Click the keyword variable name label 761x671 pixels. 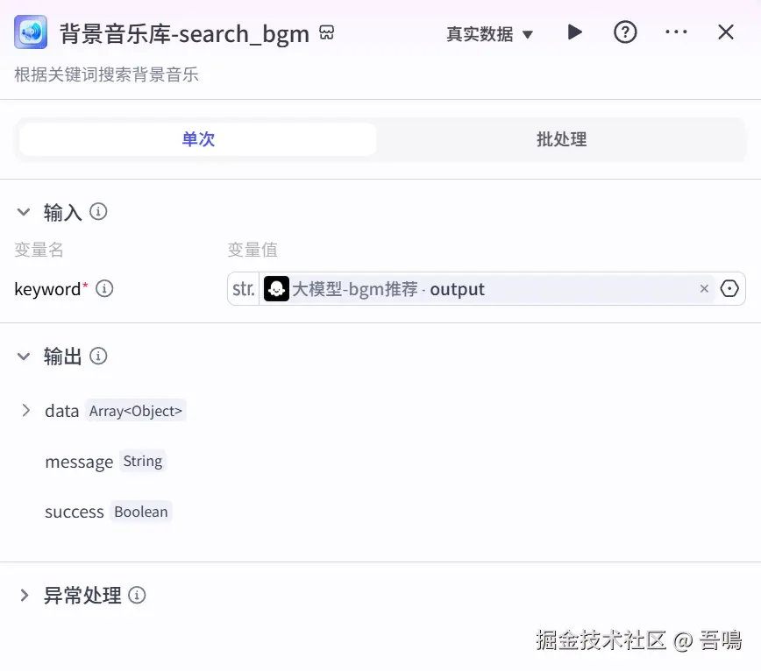point(47,289)
